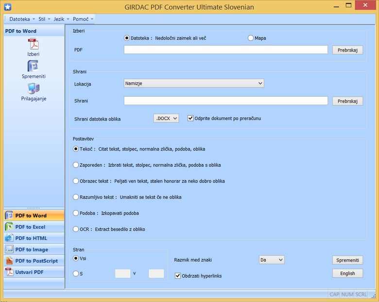Open the .DOCX file format dropdown

click(x=166, y=118)
